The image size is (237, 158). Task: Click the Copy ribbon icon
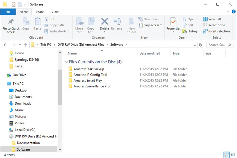(26, 22)
